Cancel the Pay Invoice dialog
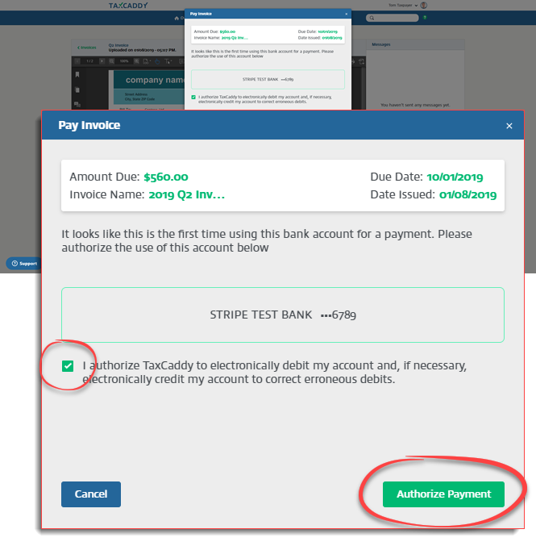Screen dimensions: 536x546 click(x=91, y=494)
